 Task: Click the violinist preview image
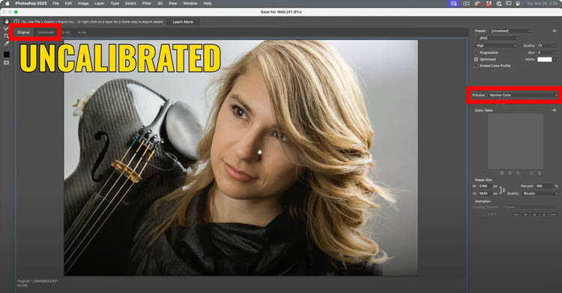click(241, 158)
